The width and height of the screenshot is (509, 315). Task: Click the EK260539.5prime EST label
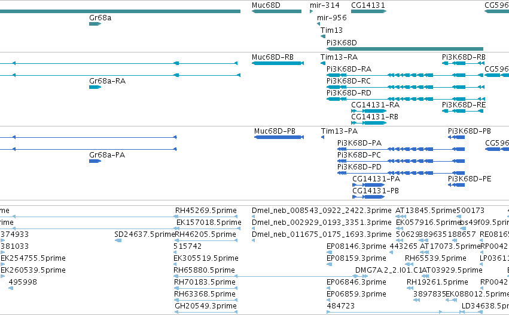33,270
